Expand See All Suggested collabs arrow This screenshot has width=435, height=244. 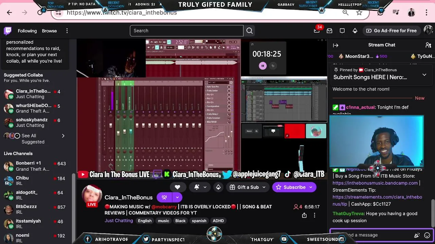(63, 136)
